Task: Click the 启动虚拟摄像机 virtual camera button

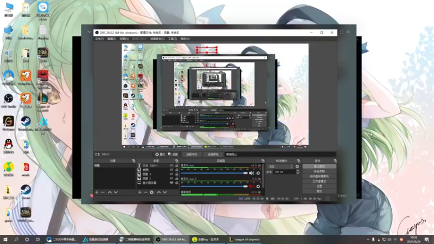Action: tap(319, 177)
